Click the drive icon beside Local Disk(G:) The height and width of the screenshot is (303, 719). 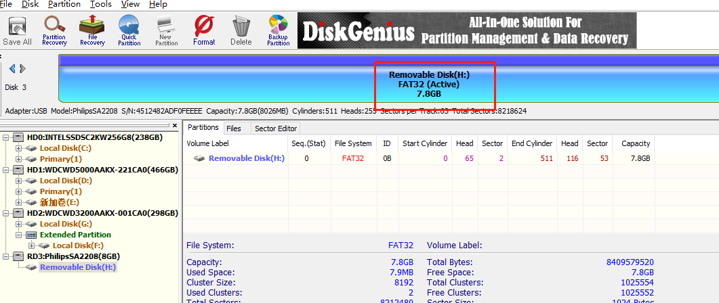(31, 224)
